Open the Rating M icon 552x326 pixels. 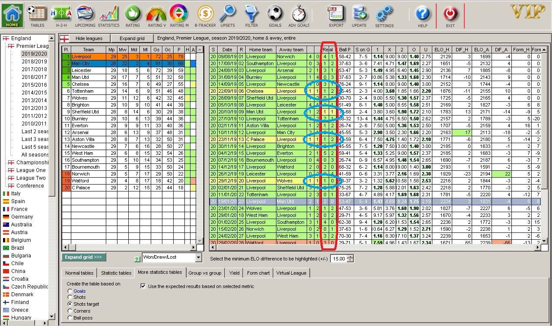coord(179,16)
